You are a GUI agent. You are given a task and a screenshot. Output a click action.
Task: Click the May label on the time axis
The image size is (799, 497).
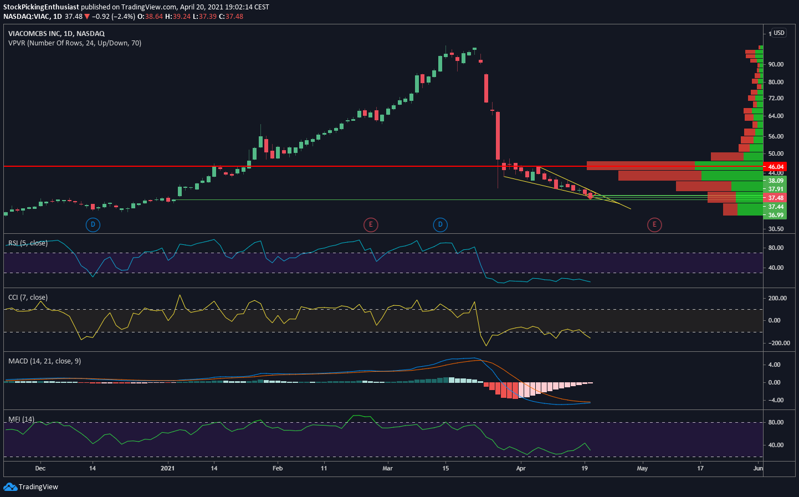(642, 468)
